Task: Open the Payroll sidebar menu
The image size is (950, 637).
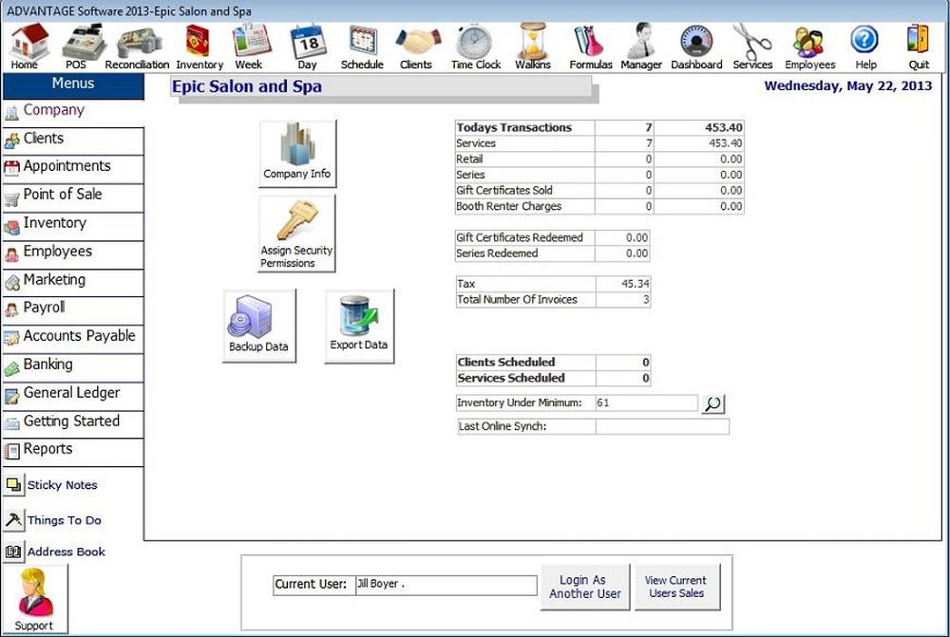Action: point(73,309)
